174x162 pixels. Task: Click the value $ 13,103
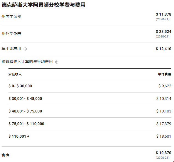164,111
